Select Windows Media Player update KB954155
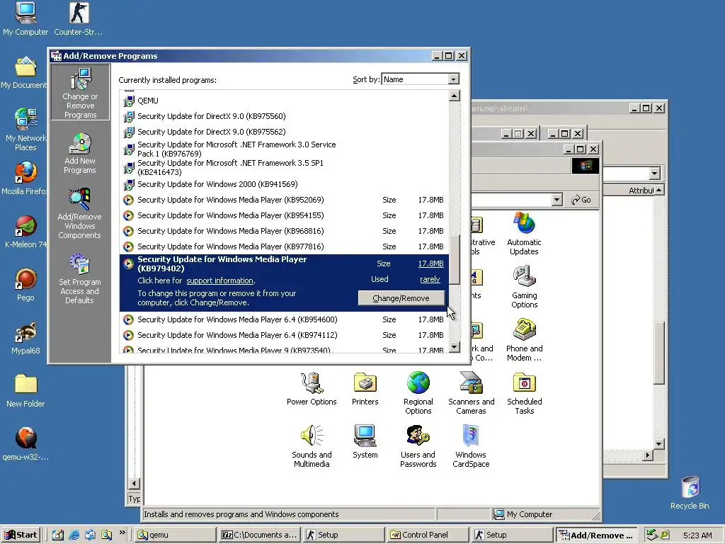The height and width of the screenshot is (544, 725). (x=284, y=215)
